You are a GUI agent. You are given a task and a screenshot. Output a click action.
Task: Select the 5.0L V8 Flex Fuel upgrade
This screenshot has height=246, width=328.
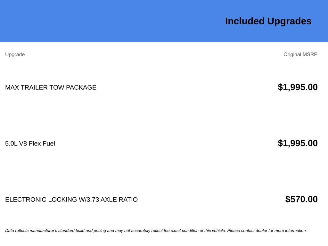30,143
